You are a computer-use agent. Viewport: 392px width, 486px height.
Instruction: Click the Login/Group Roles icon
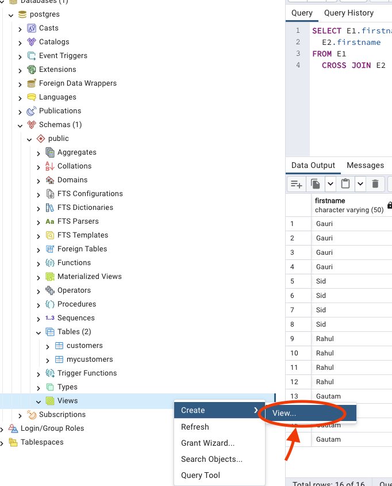[13, 428]
